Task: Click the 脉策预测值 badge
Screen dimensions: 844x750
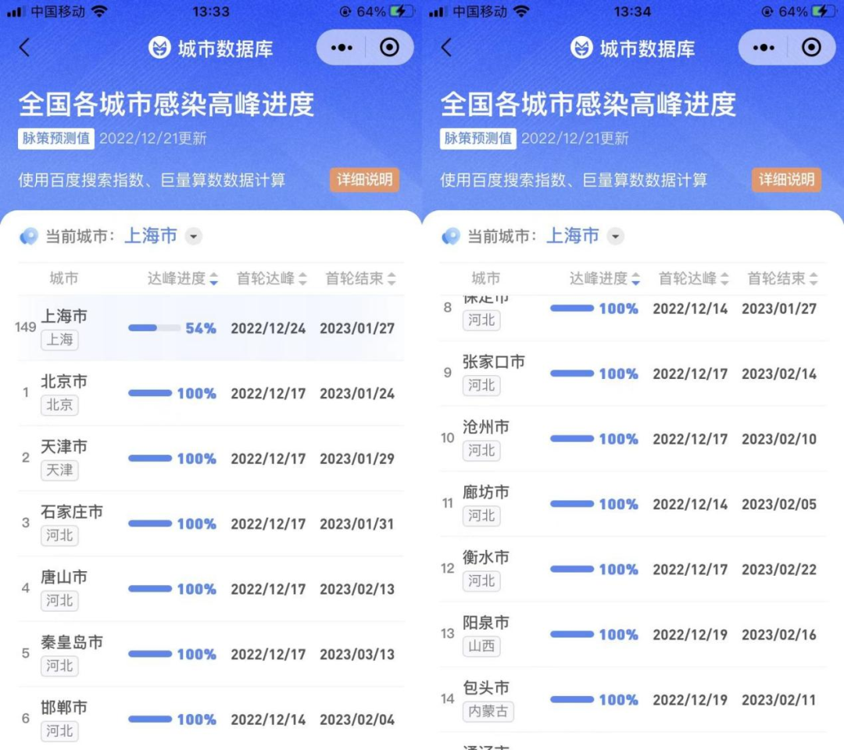Action: [55, 138]
